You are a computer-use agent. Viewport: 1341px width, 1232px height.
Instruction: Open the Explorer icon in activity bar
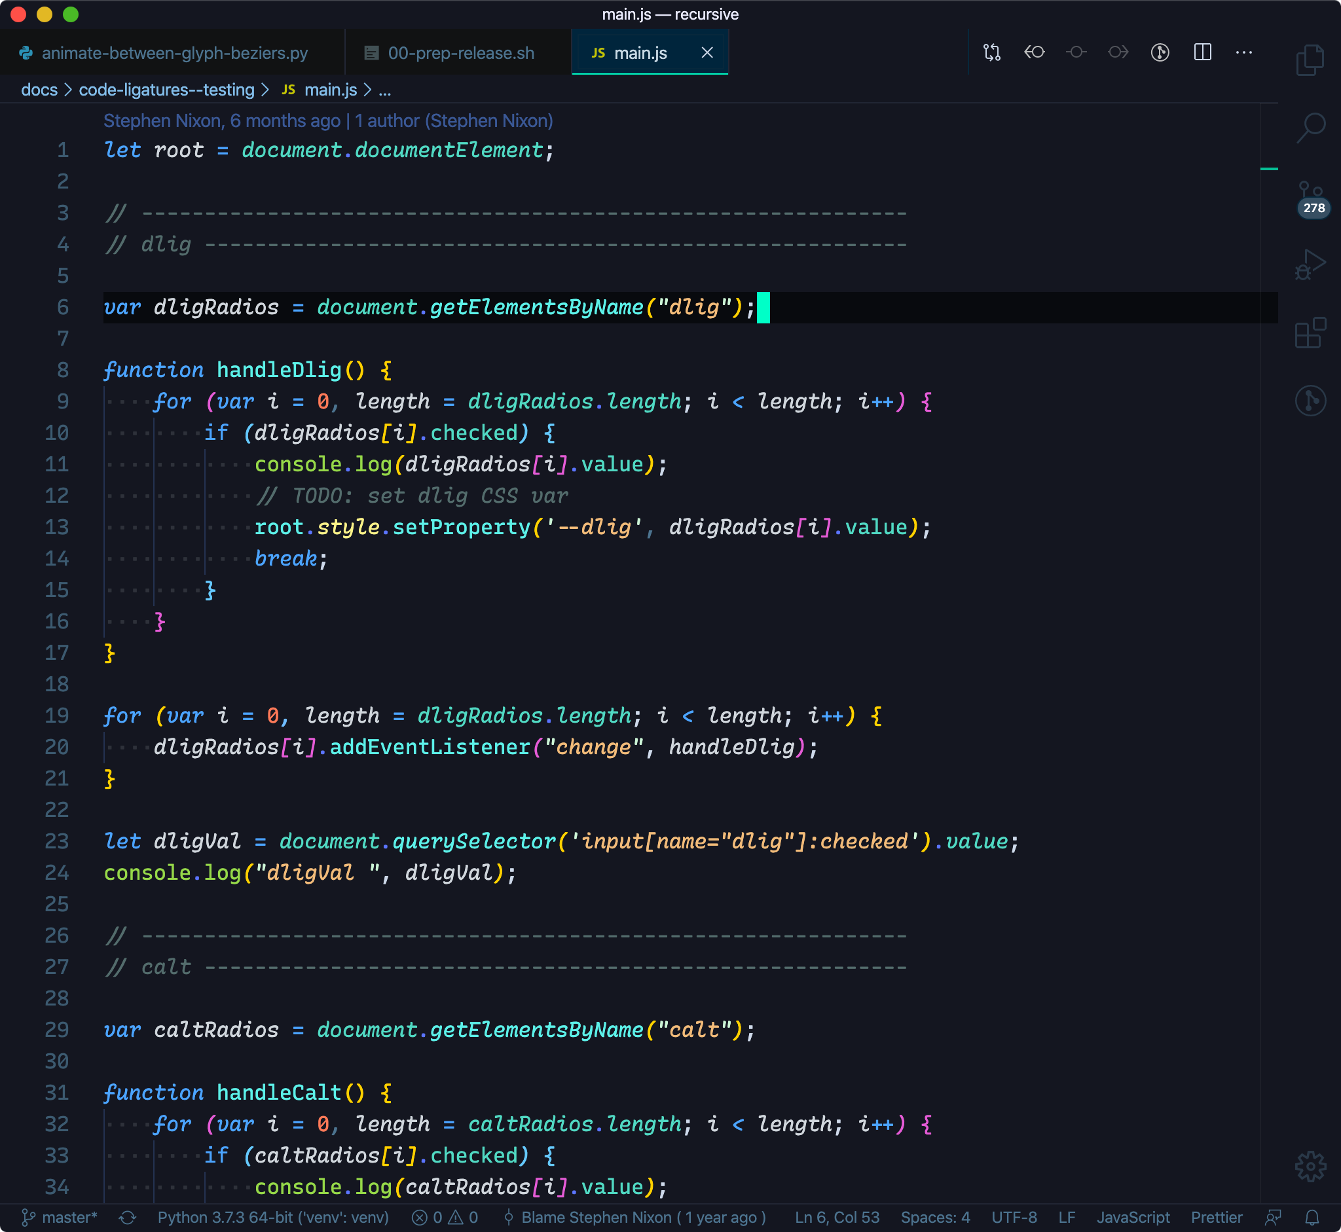1310,61
